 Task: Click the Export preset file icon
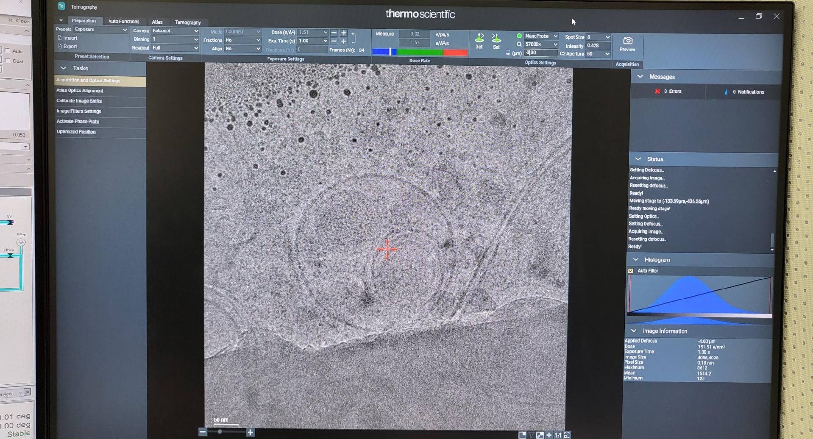tap(60, 46)
